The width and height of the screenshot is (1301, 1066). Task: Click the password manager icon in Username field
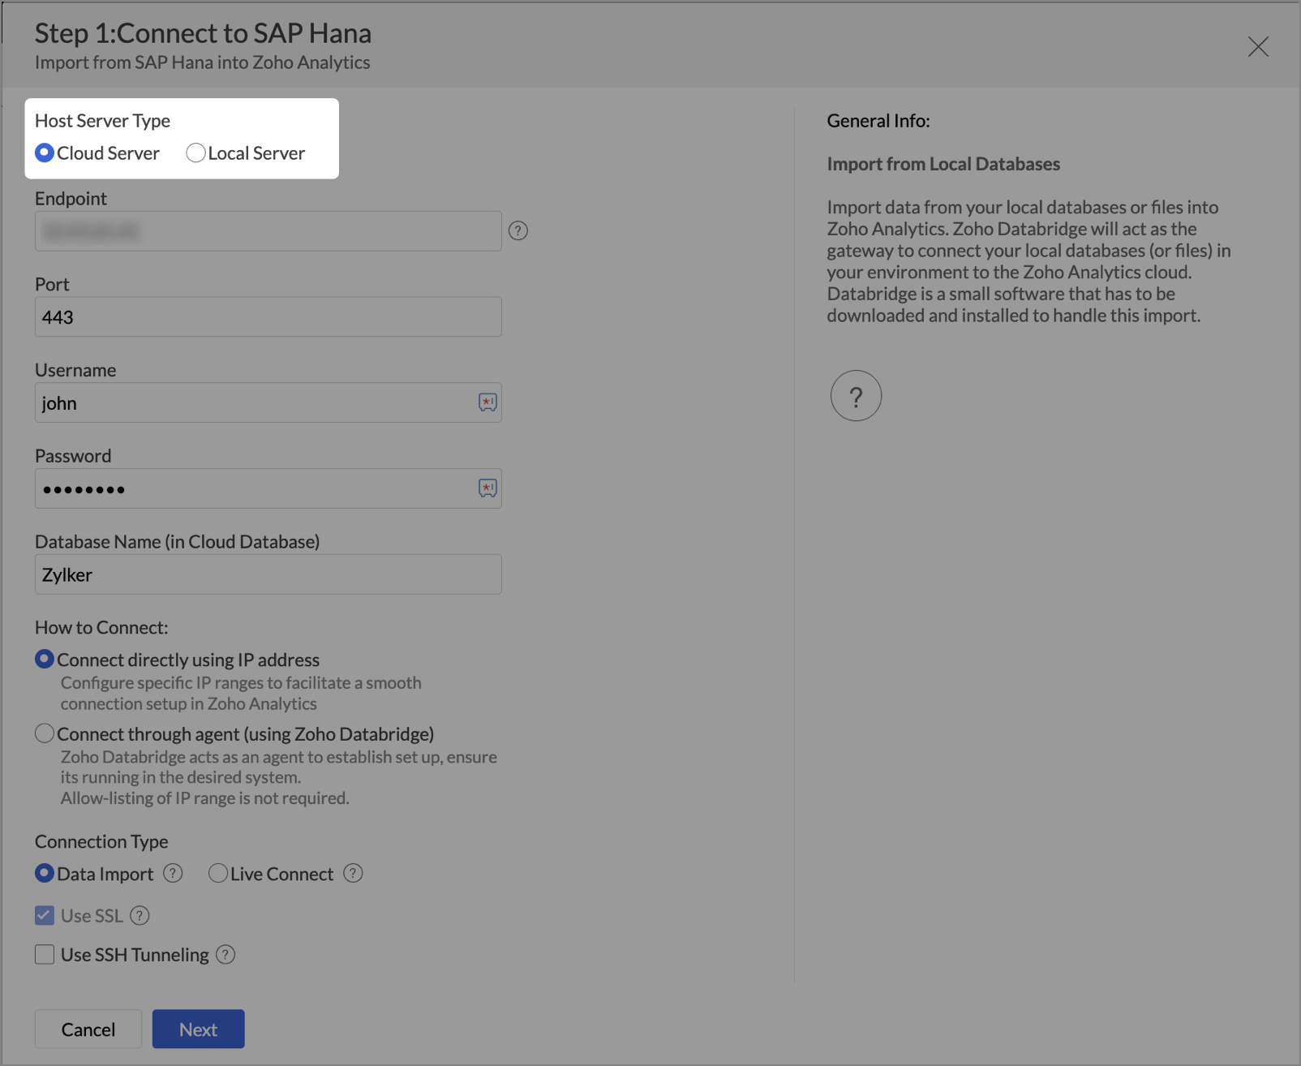[487, 402]
